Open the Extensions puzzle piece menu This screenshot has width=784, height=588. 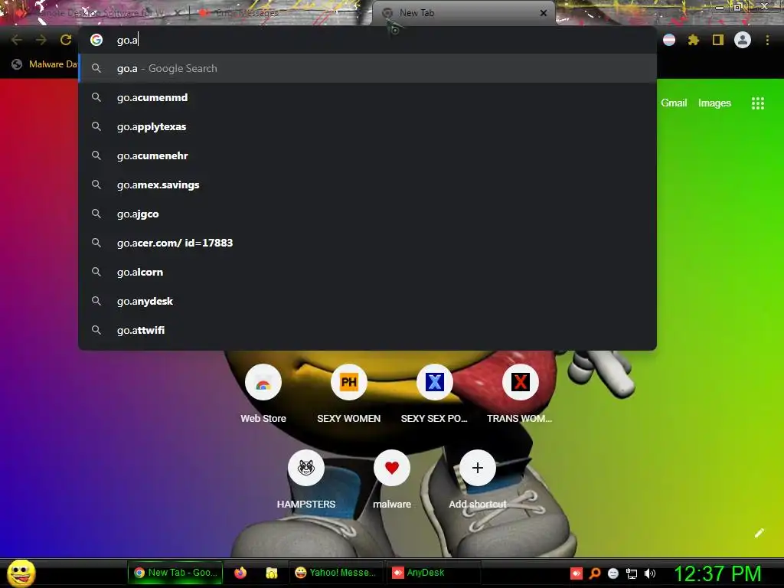coord(694,40)
